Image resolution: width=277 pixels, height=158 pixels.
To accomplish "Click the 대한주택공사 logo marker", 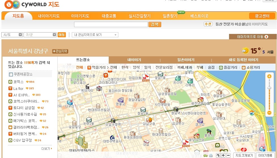I will [x=112, y=137].
